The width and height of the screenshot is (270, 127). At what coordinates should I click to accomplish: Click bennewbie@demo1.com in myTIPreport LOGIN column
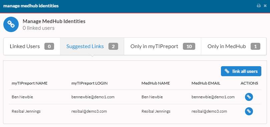coord(93,97)
